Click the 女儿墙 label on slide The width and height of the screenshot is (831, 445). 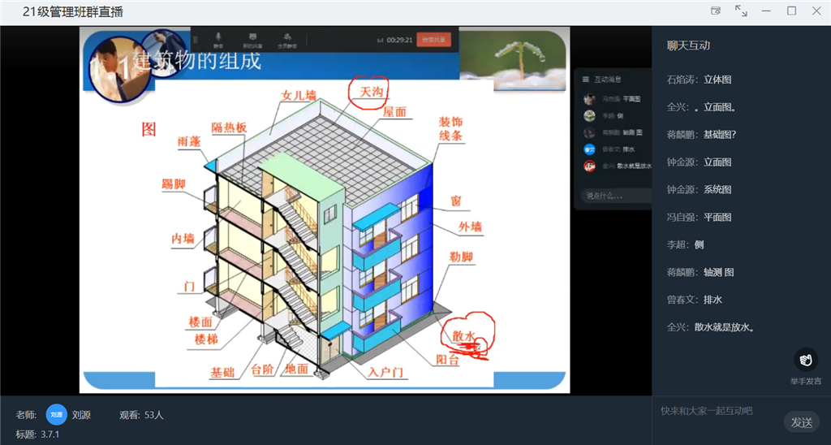pyautogui.click(x=299, y=96)
